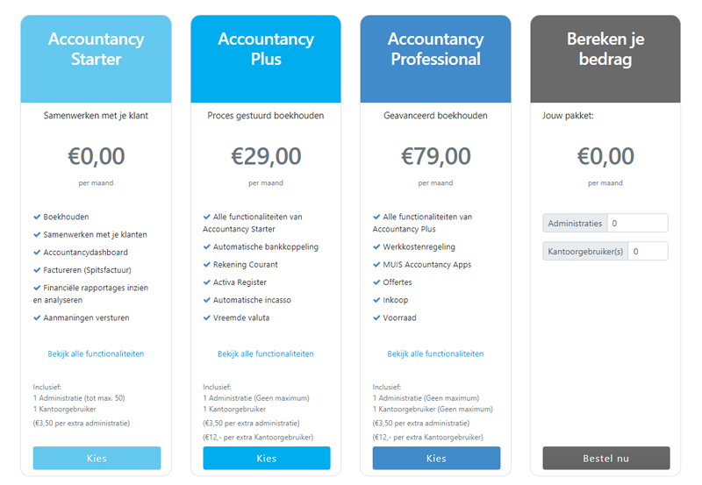Click the checkmark next to Voorraad

coord(376,317)
